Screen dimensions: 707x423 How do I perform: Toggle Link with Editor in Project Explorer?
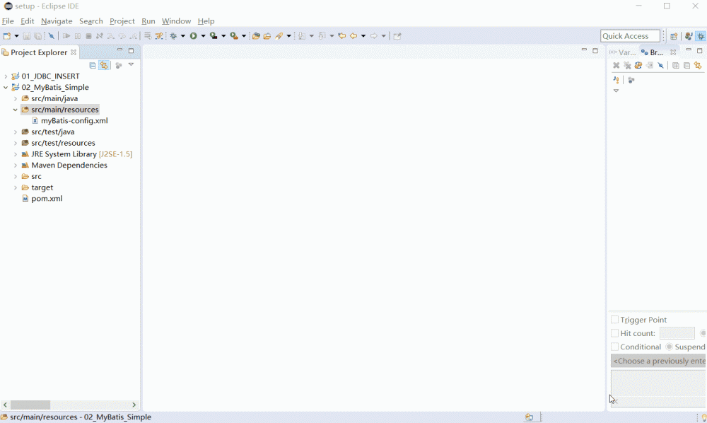(x=104, y=65)
